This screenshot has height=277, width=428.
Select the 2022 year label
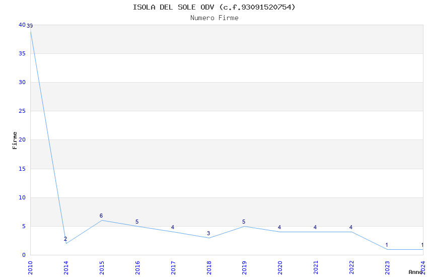click(351, 268)
